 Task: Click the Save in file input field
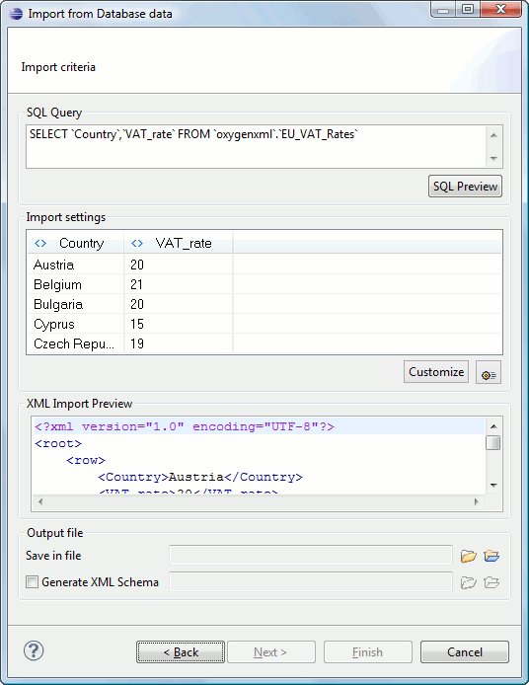click(x=311, y=556)
